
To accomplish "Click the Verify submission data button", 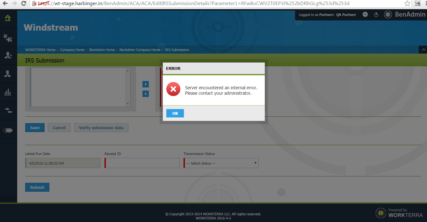I will 101,128.
